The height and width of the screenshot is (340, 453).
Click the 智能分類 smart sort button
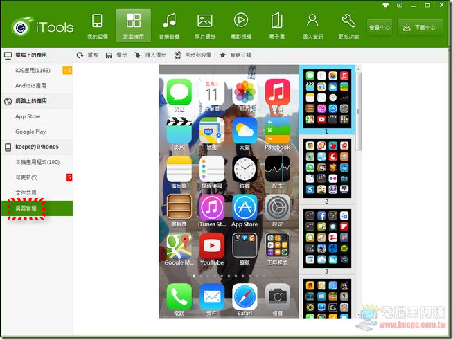click(236, 55)
